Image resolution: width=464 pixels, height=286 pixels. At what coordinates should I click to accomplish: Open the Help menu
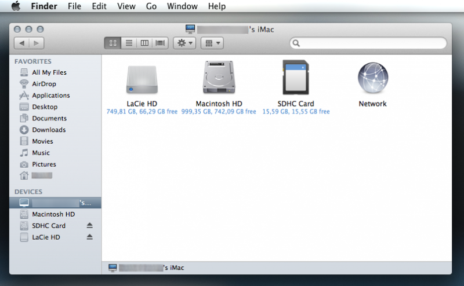tap(217, 6)
